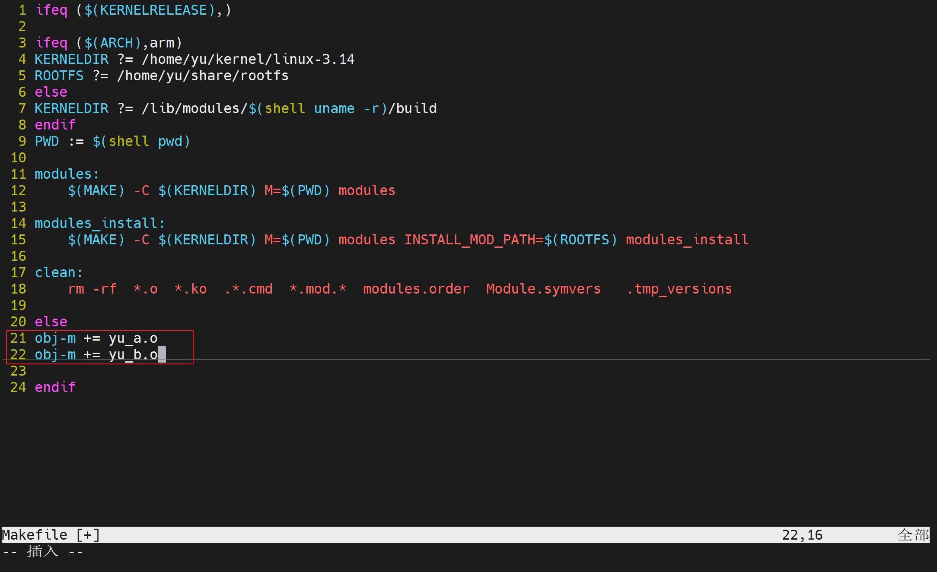Click the final 'endif' on line 24
Screen dimensions: 937x572
(55, 387)
